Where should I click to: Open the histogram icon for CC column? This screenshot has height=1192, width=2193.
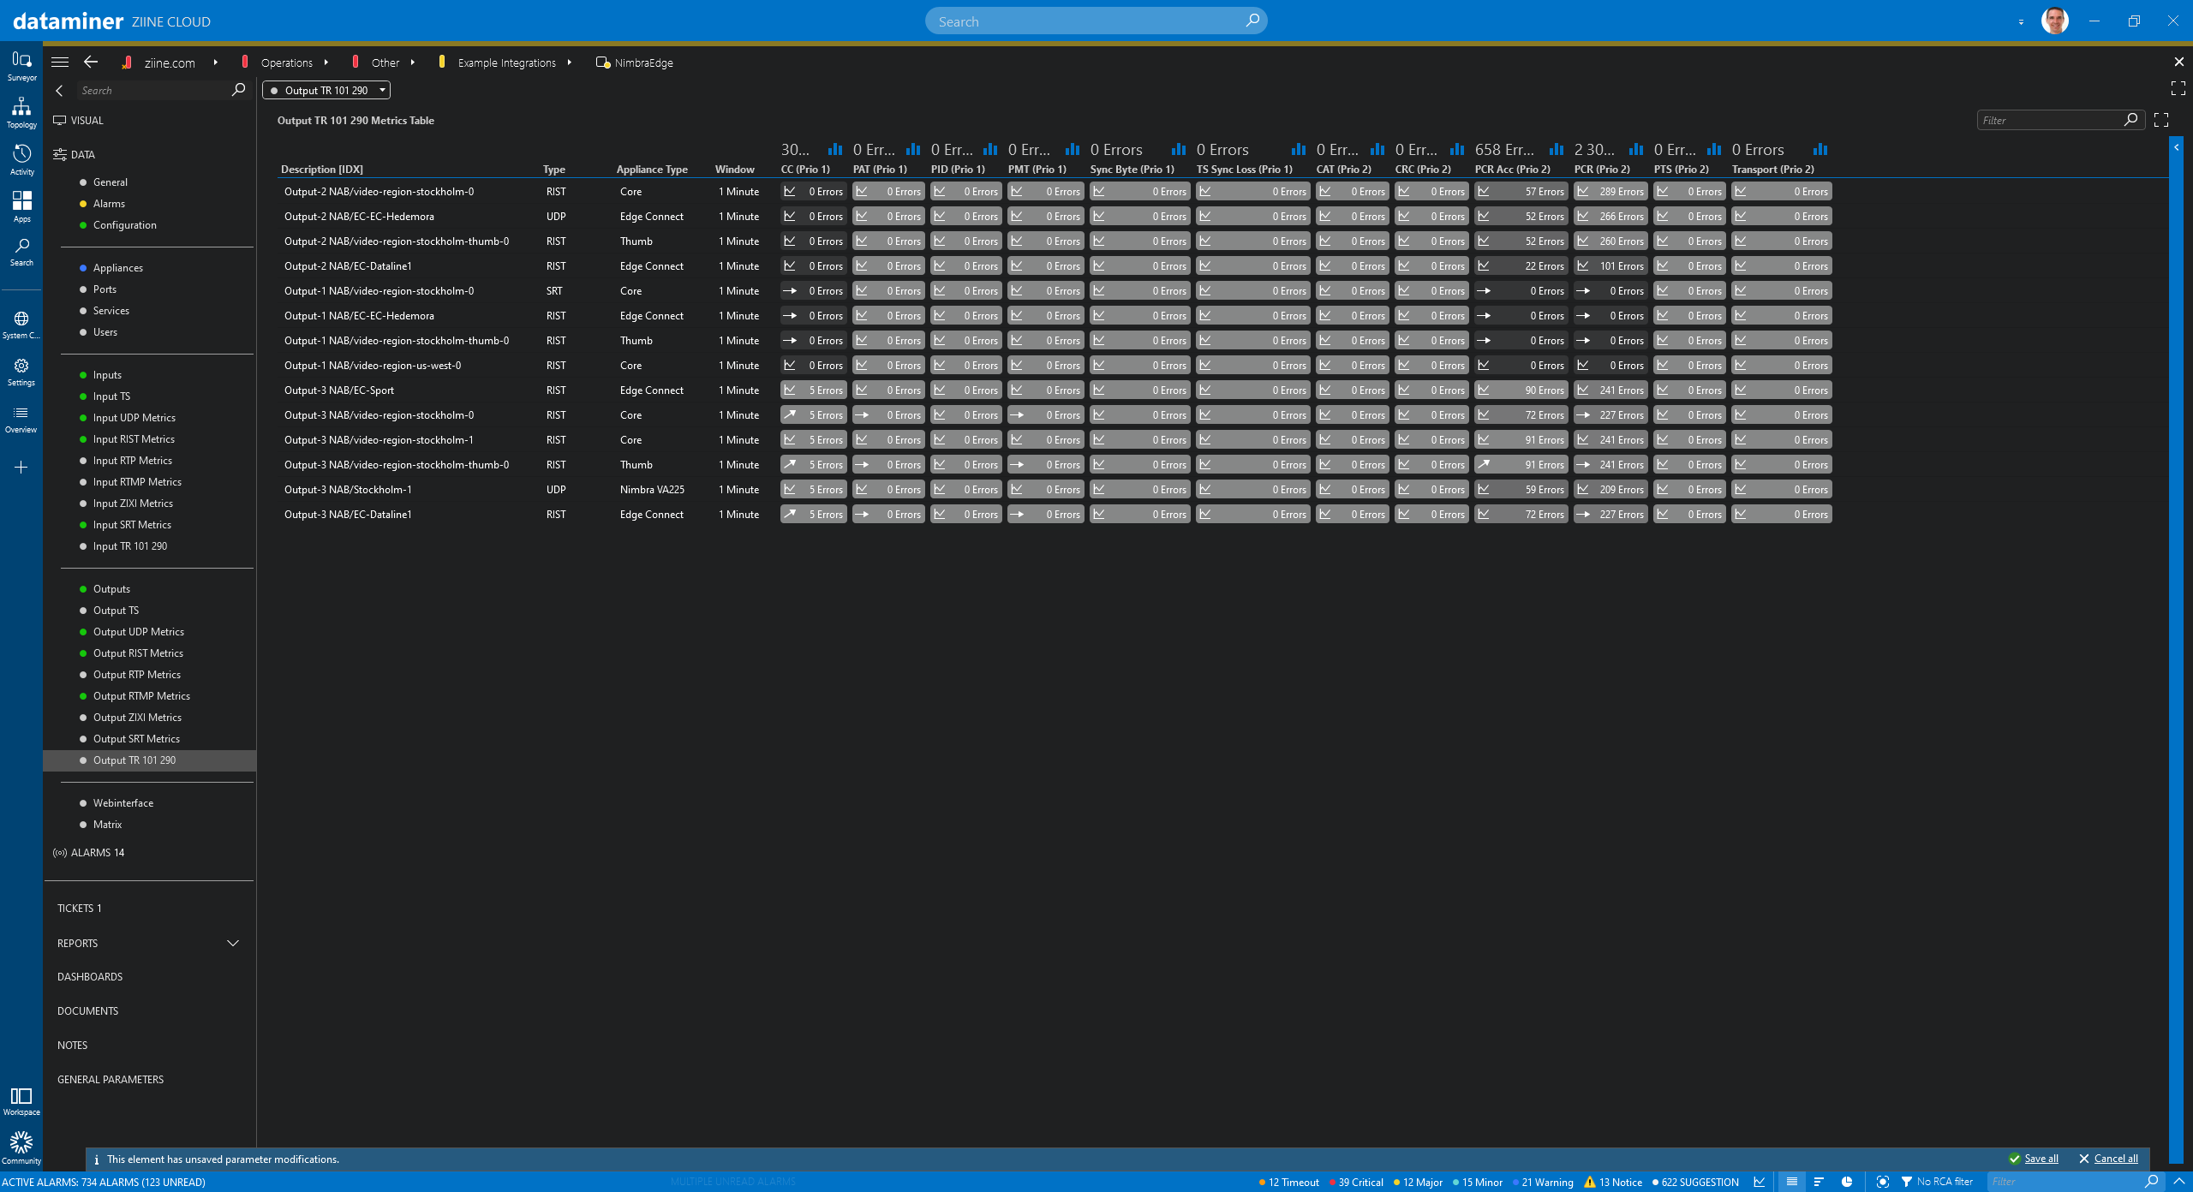pos(835,149)
